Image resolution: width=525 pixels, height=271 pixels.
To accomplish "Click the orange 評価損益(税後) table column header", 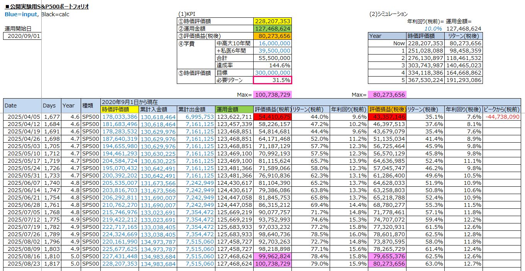I will [x=387, y=109].
